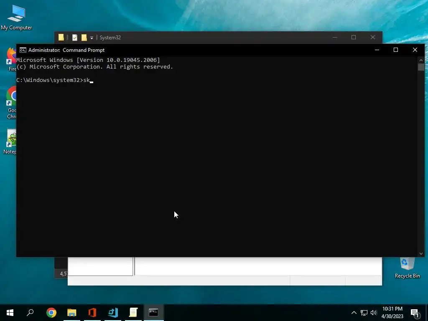Click the Command Prompt scrollbar thumb

421,67
